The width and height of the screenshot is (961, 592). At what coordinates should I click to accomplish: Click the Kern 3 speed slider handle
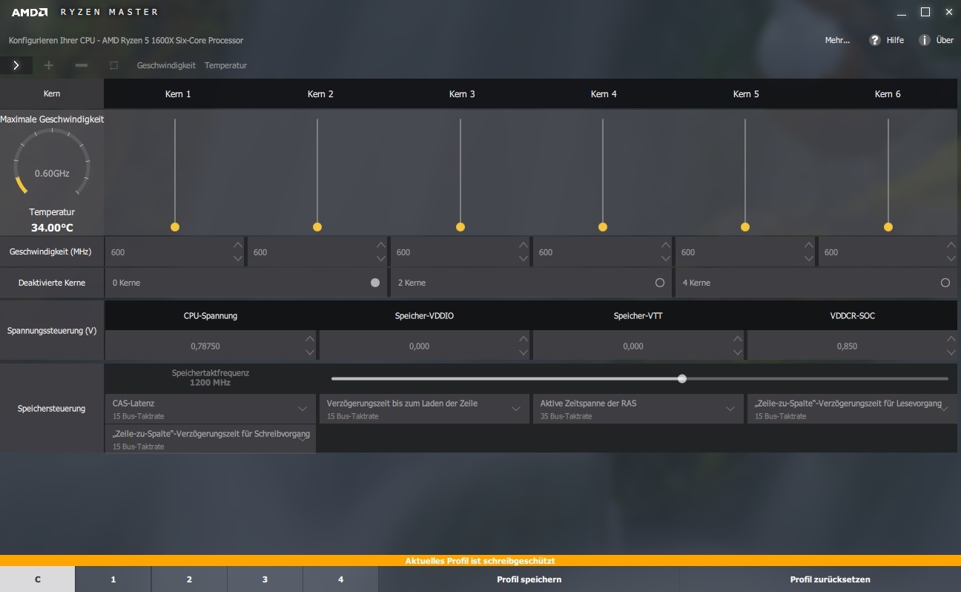click(x=460, y=227)
